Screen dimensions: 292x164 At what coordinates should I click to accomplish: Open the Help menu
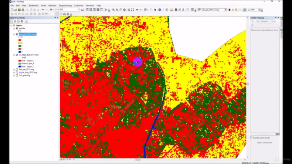click(99, 5)
